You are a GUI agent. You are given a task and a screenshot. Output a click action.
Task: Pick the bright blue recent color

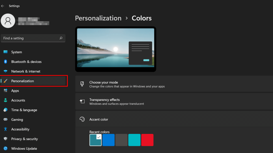point(109,140)
